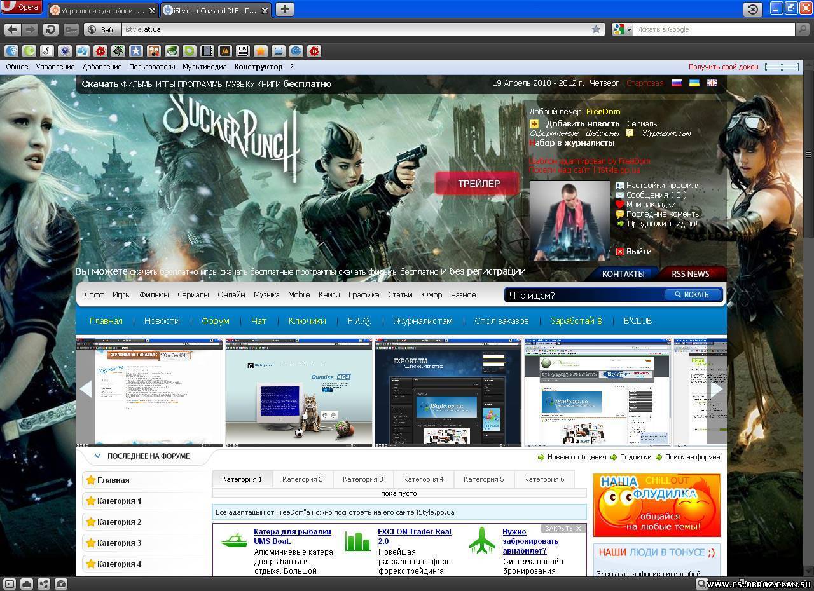Open the Opera main menu button

tap(22, 8)
